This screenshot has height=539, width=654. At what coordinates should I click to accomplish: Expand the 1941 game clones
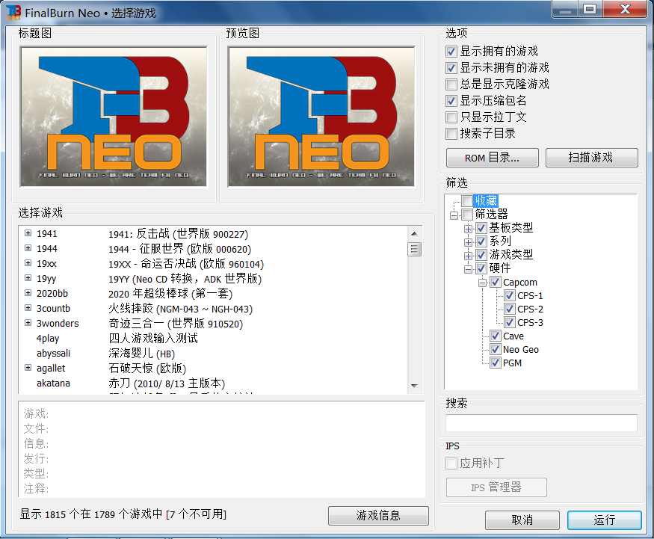pyautogui.click(x=28, y=232)
